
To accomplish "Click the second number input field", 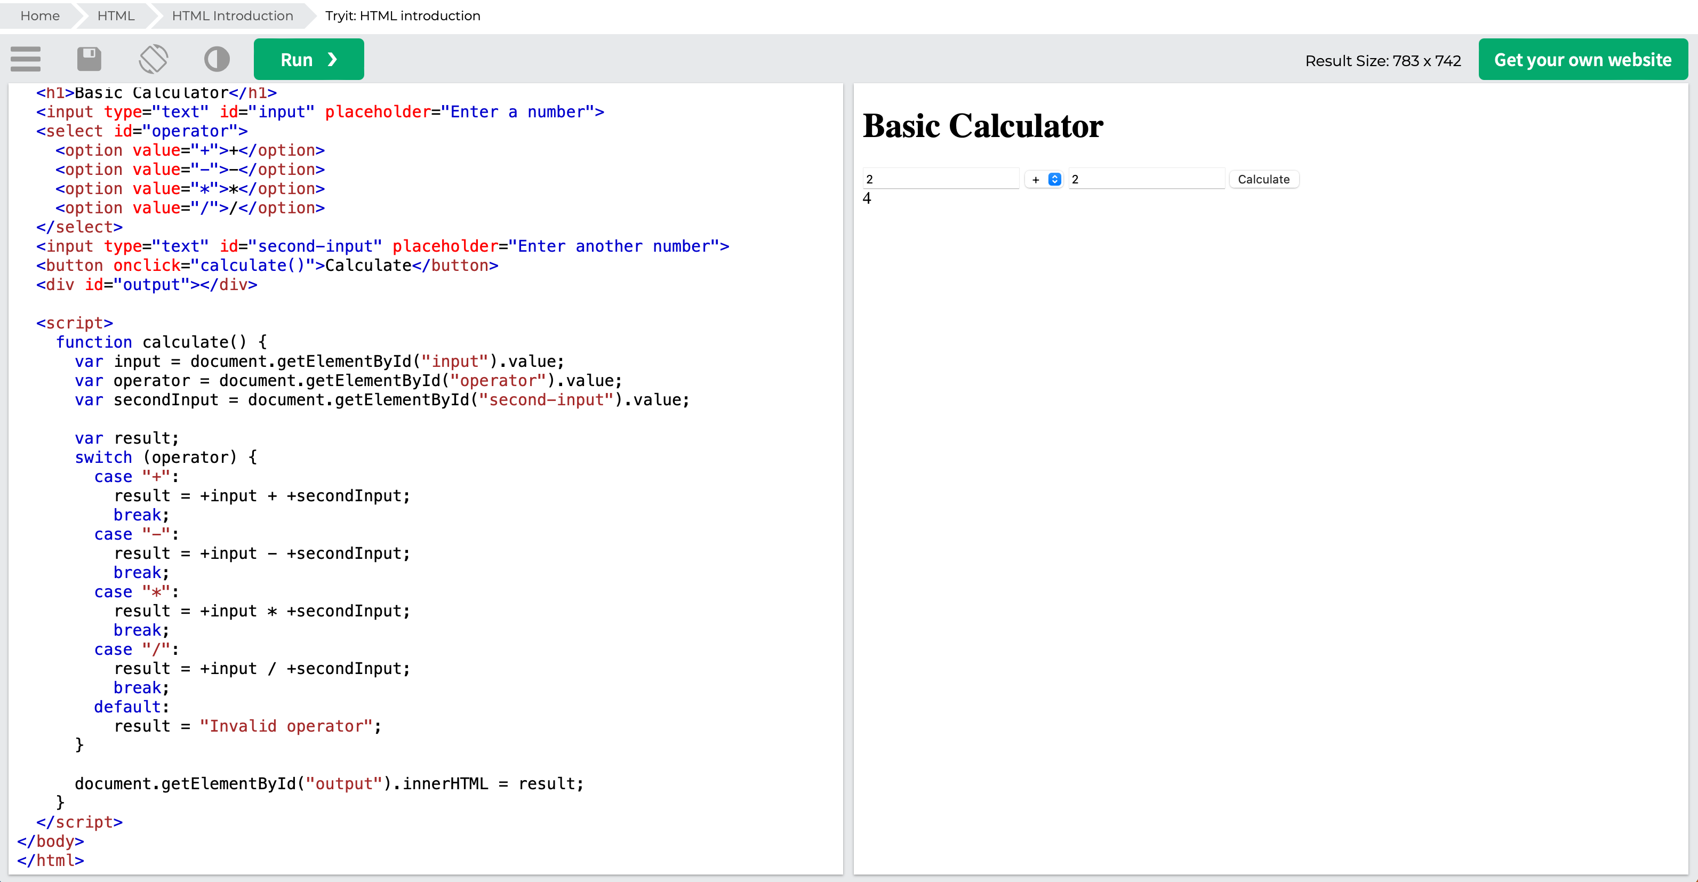I will [1146, 179].
